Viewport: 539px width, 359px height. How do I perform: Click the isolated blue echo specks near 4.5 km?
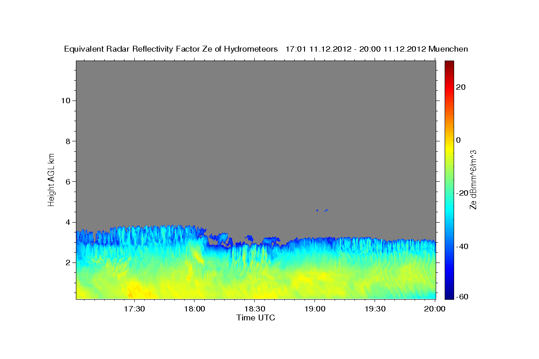pos(322,210)
